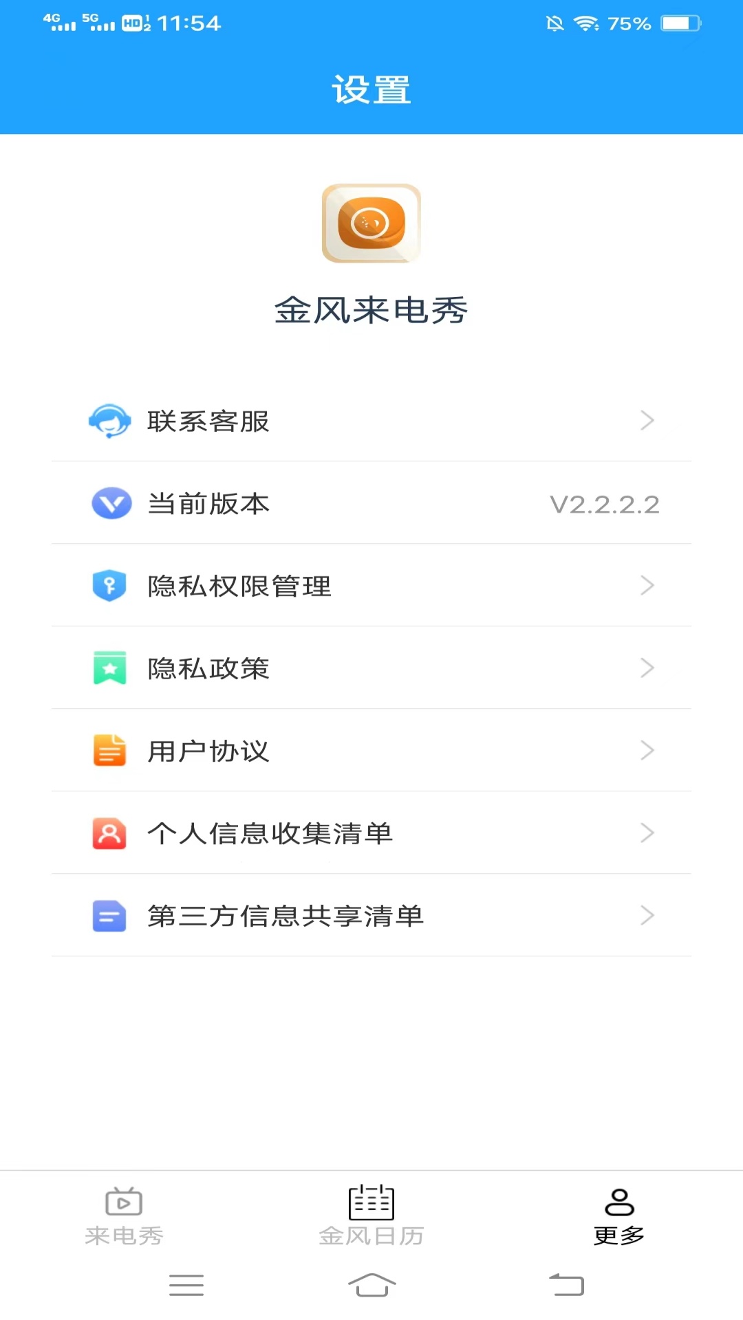
Task: Tap the V2.2.2.2 version number
Action: [x=605, y=505]
